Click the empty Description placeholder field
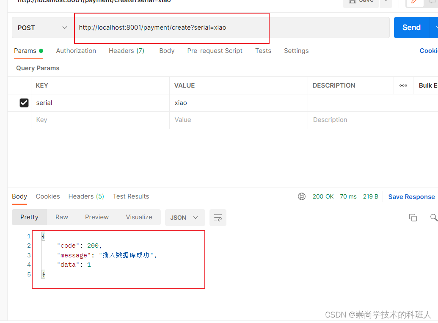438x323 pixels. (x=373, y=120)
